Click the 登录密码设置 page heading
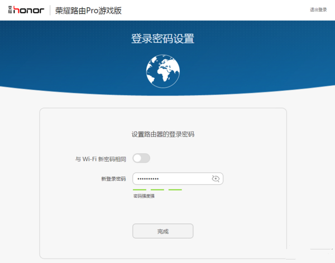 (x=162, y=39)
